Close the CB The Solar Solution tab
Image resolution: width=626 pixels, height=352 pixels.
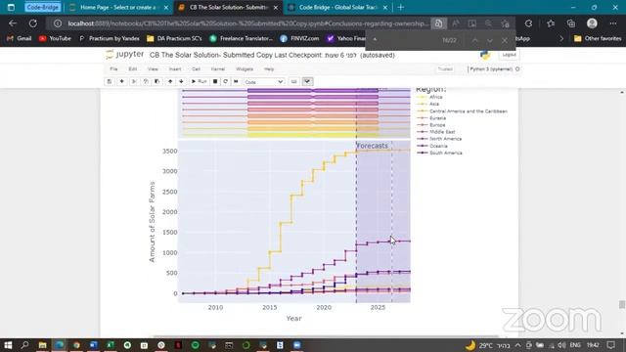point(276,7)
